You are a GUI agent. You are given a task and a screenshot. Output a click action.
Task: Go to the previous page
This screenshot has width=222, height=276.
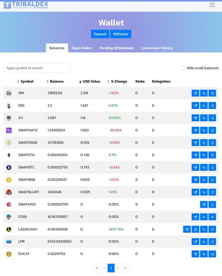(104, 268)
